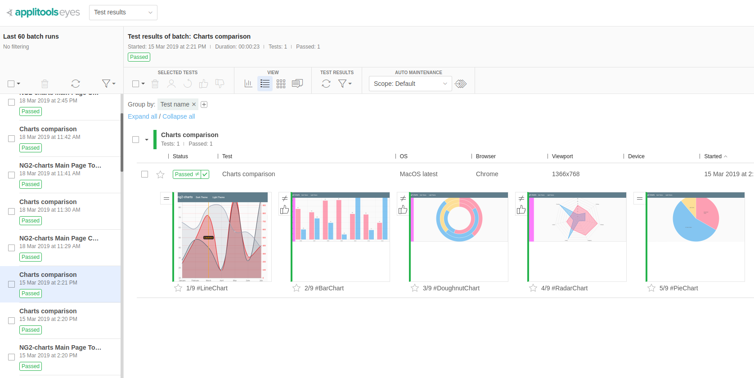
Task: Click thumbs down reject icon in toolbar
Action: click(220, 84)
